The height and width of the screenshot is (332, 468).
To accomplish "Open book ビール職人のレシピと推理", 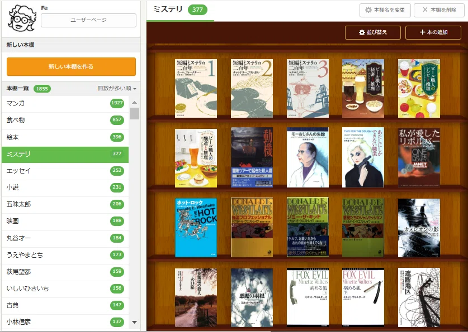I will pyautogui.click(x=419, y=88).
